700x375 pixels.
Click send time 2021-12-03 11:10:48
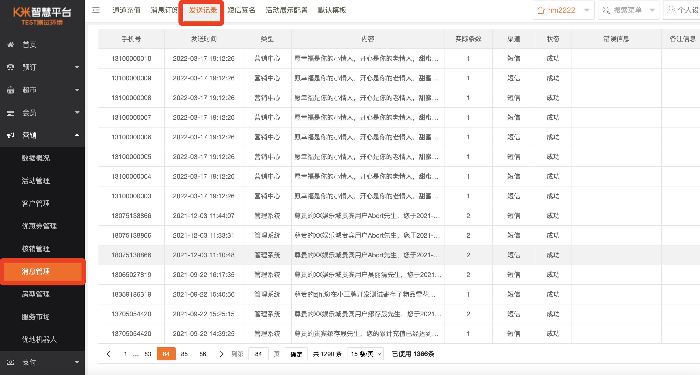pos(204,255)
